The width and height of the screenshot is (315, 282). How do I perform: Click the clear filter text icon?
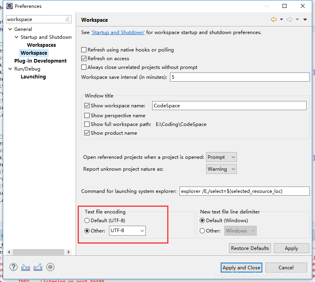tap(68, 19)
